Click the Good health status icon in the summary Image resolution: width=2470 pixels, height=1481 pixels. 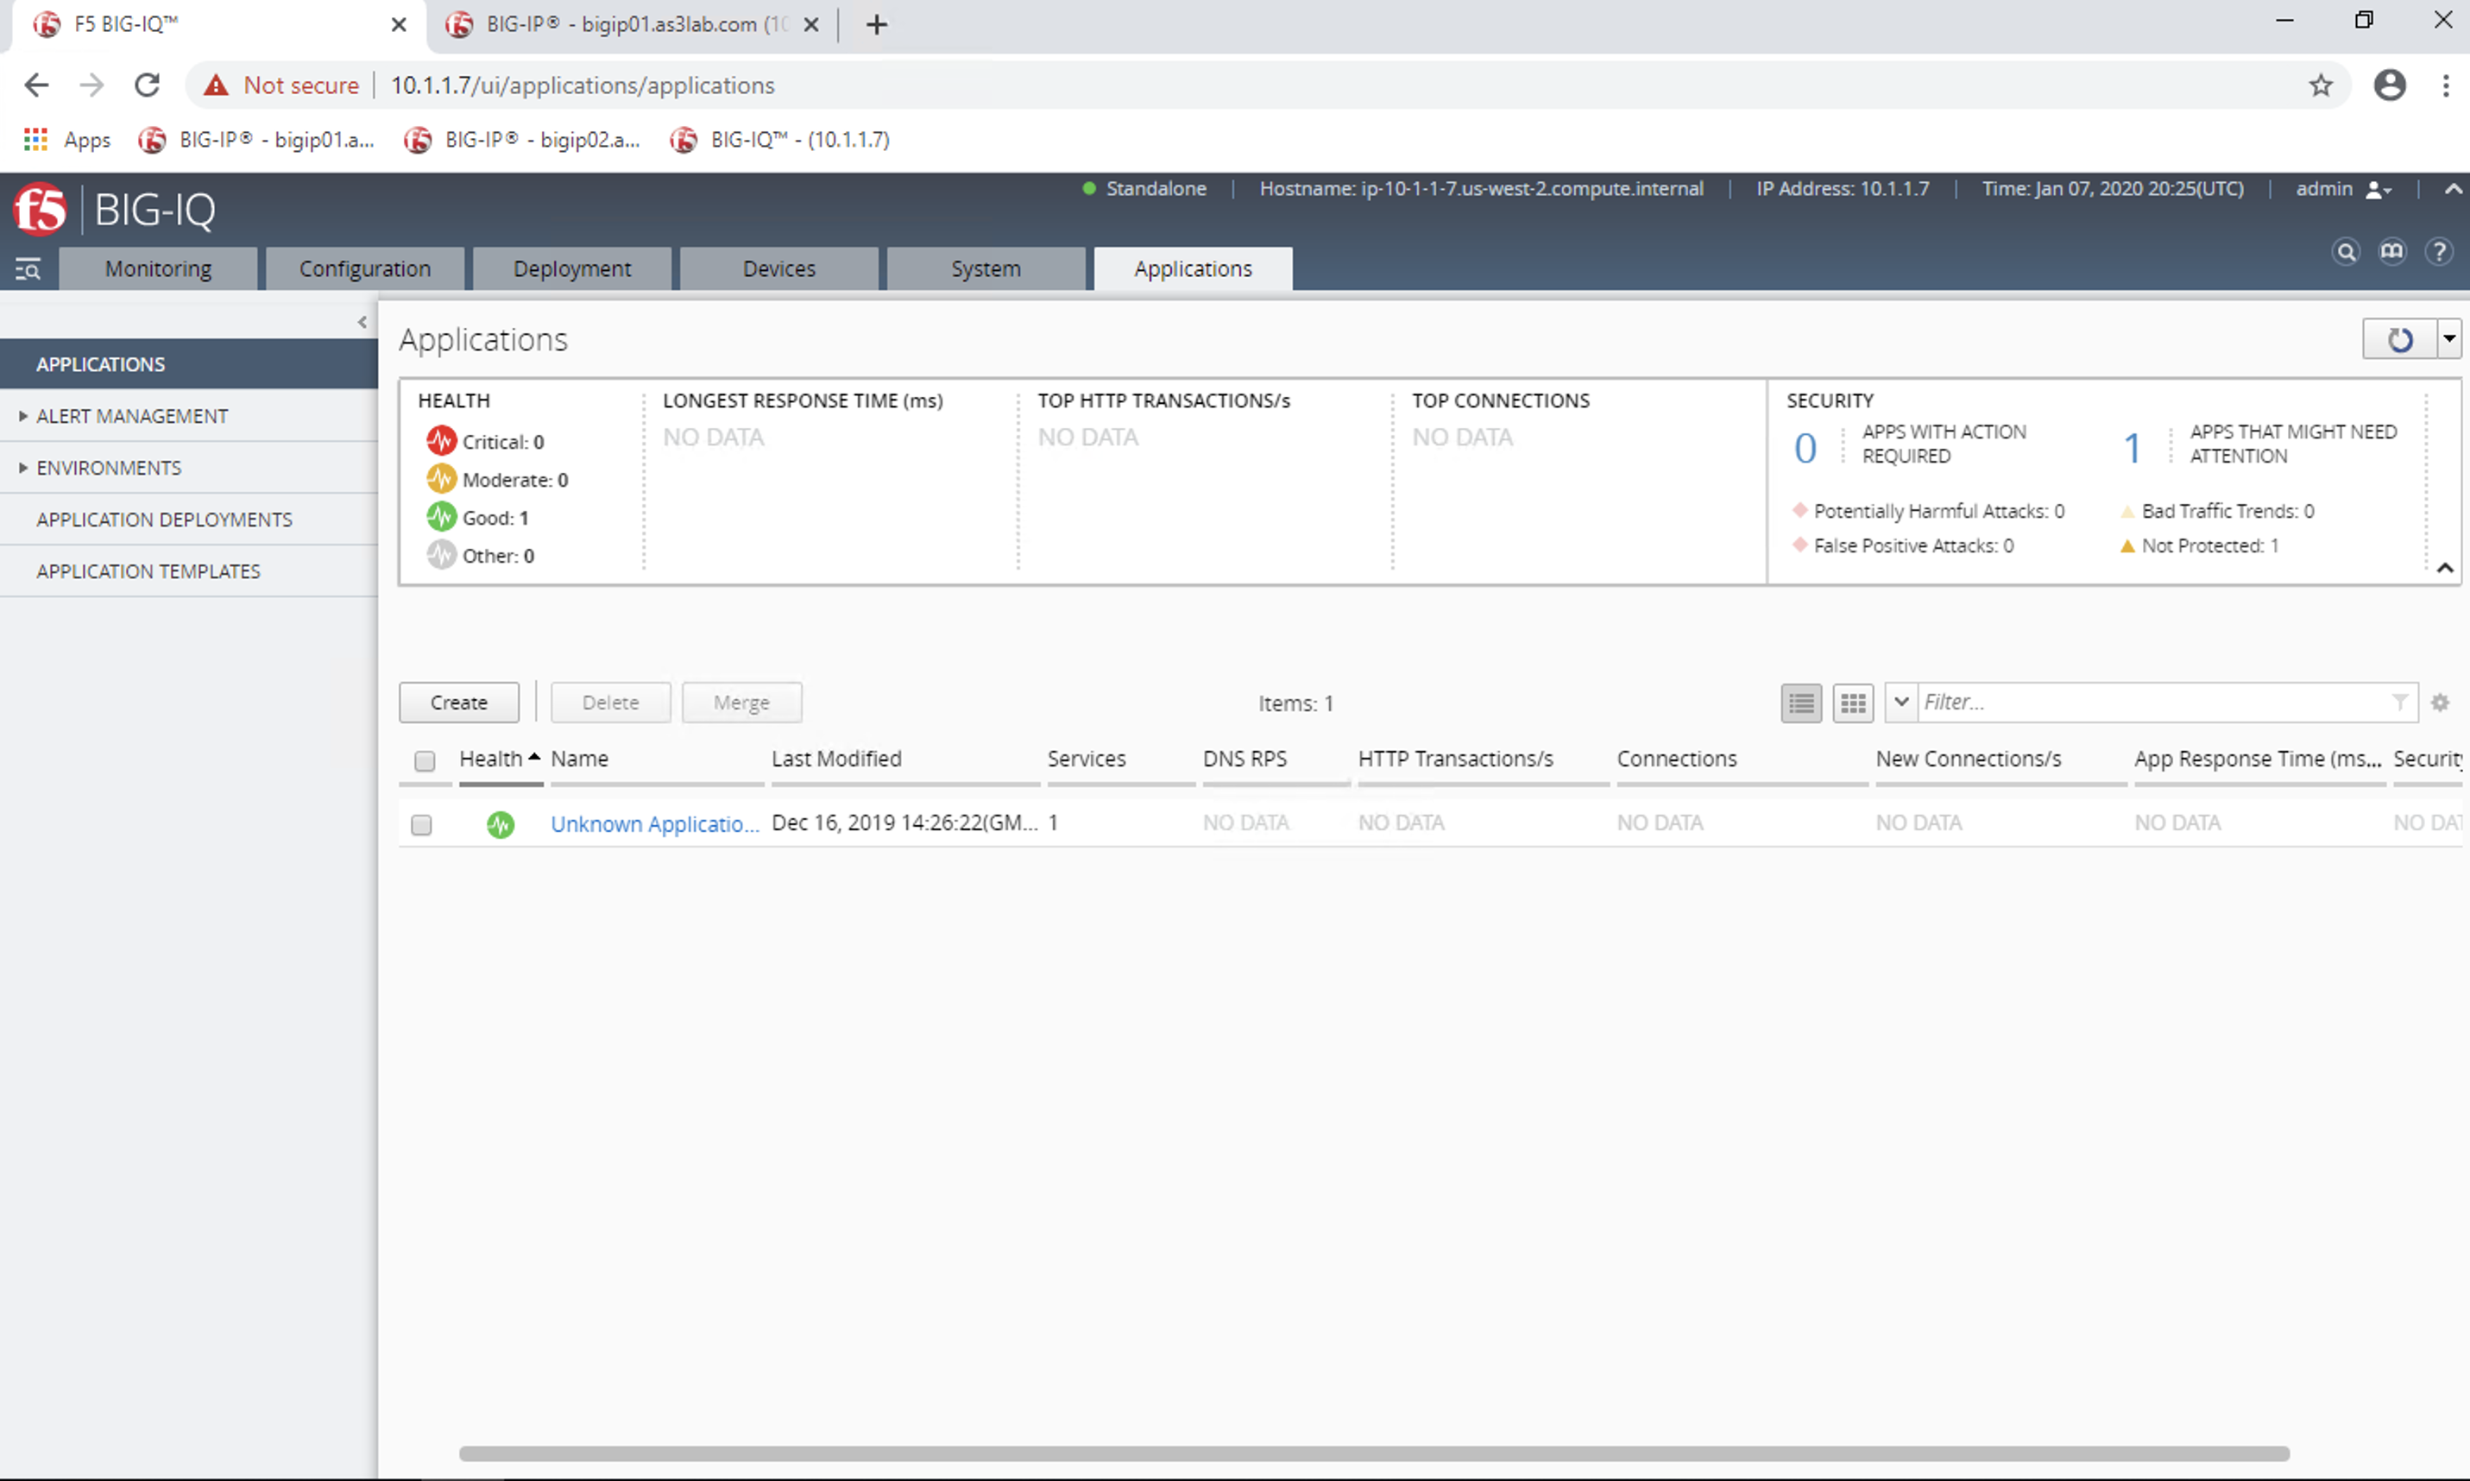click(441, 517)
